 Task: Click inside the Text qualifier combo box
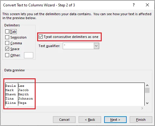click(x=78, y=46)
